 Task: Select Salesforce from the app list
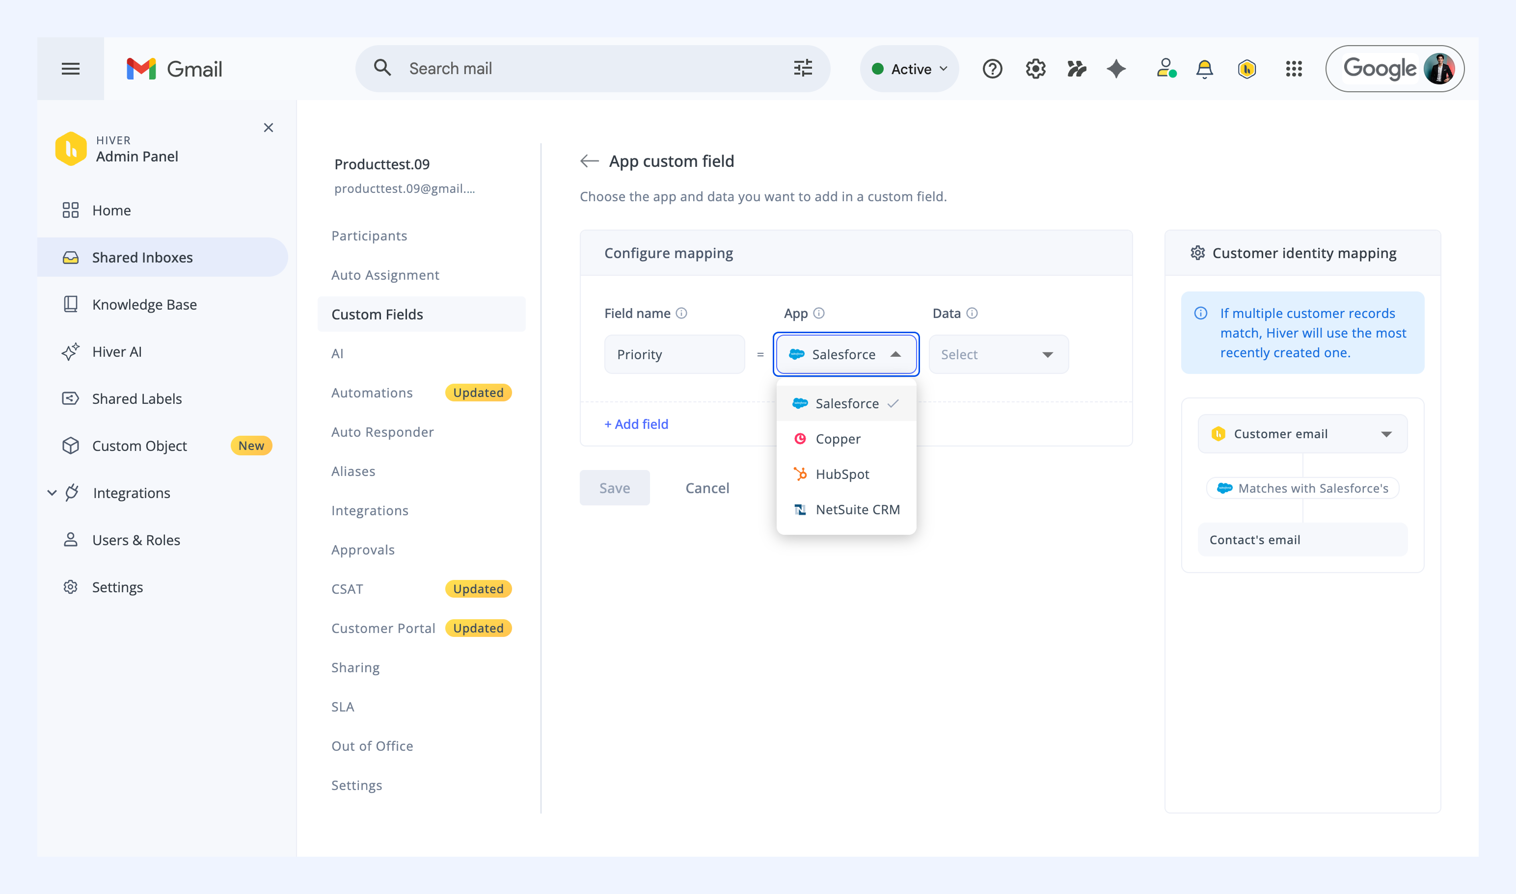coord(846,403)
